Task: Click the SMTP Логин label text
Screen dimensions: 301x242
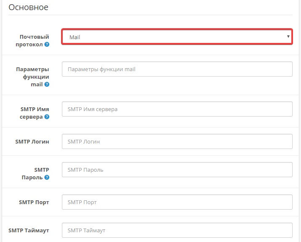Action: (32, 141)
